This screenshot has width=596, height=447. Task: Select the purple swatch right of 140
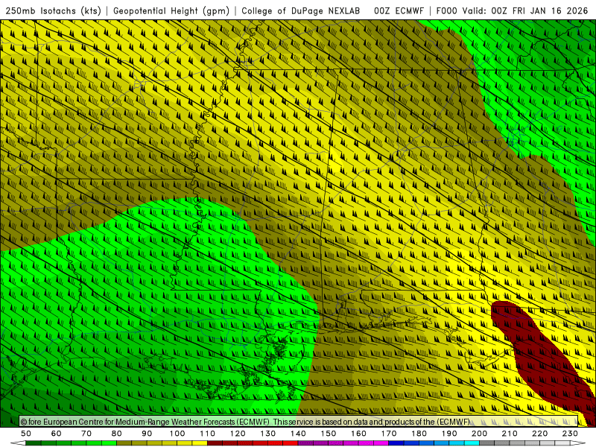(305, 443)
